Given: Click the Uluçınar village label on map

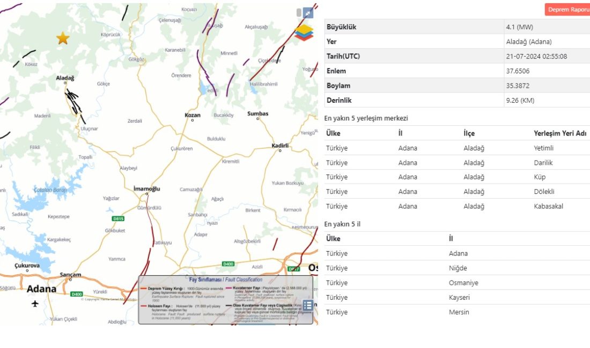Looking at the screenshot, I should (x=89, y=128).
